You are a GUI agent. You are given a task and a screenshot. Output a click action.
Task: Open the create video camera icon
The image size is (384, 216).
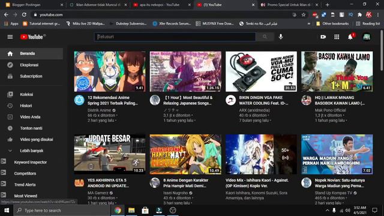pyautogui.click(x=323, y=37)
